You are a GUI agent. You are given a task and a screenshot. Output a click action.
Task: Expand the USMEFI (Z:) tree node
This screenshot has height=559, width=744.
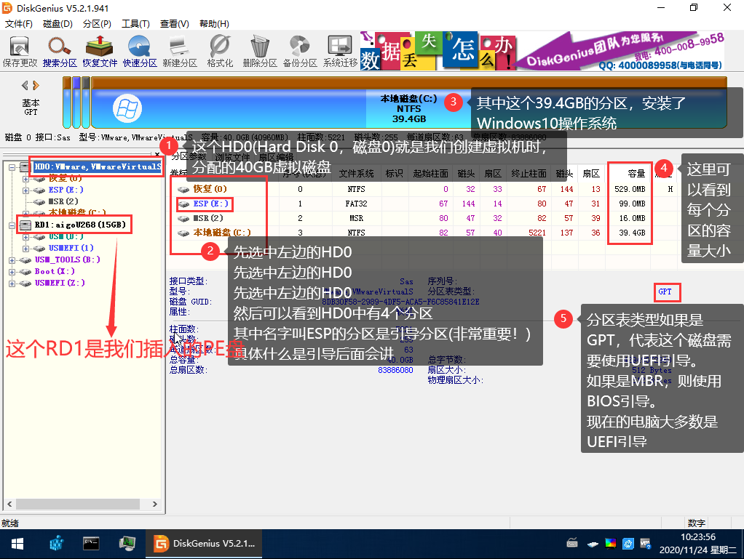[x=12, y=283]
